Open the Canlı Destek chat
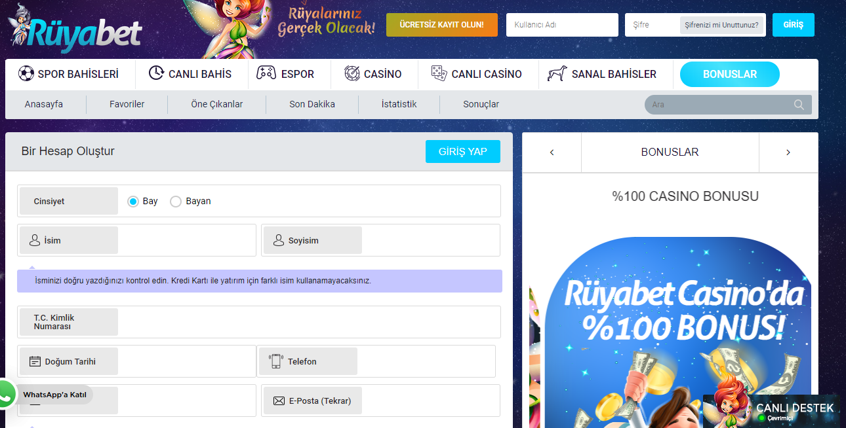 pyautogui.click(x=771, y=410)
